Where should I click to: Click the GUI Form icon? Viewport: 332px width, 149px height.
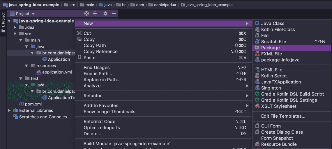tap(257, 126)
